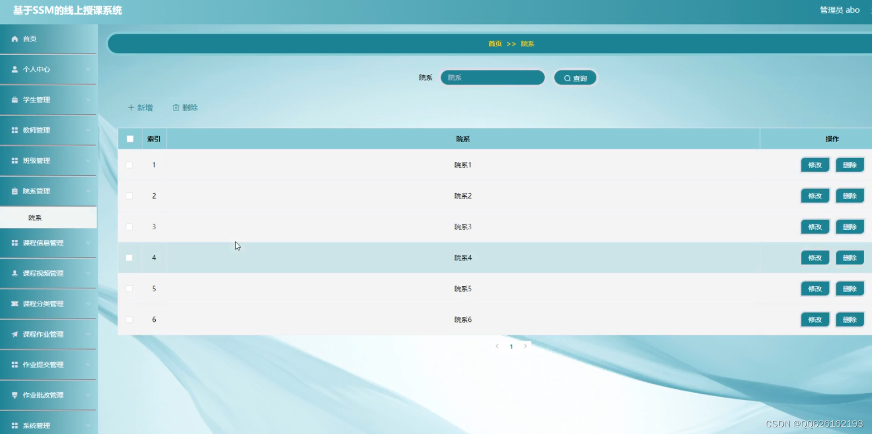The height and width of the screenshot is (434, 872).
Task: Click the person icon for 个人中心
Action: coord(15,69)
